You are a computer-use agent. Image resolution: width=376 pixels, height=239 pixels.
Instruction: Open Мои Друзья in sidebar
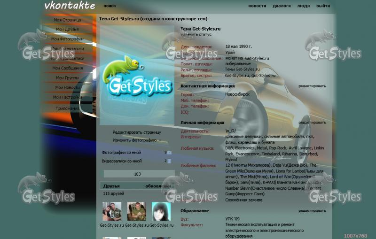67,29
